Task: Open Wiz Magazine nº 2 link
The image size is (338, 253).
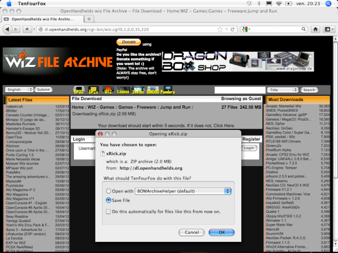Action: pyautogui.click(x=21, y=190)
